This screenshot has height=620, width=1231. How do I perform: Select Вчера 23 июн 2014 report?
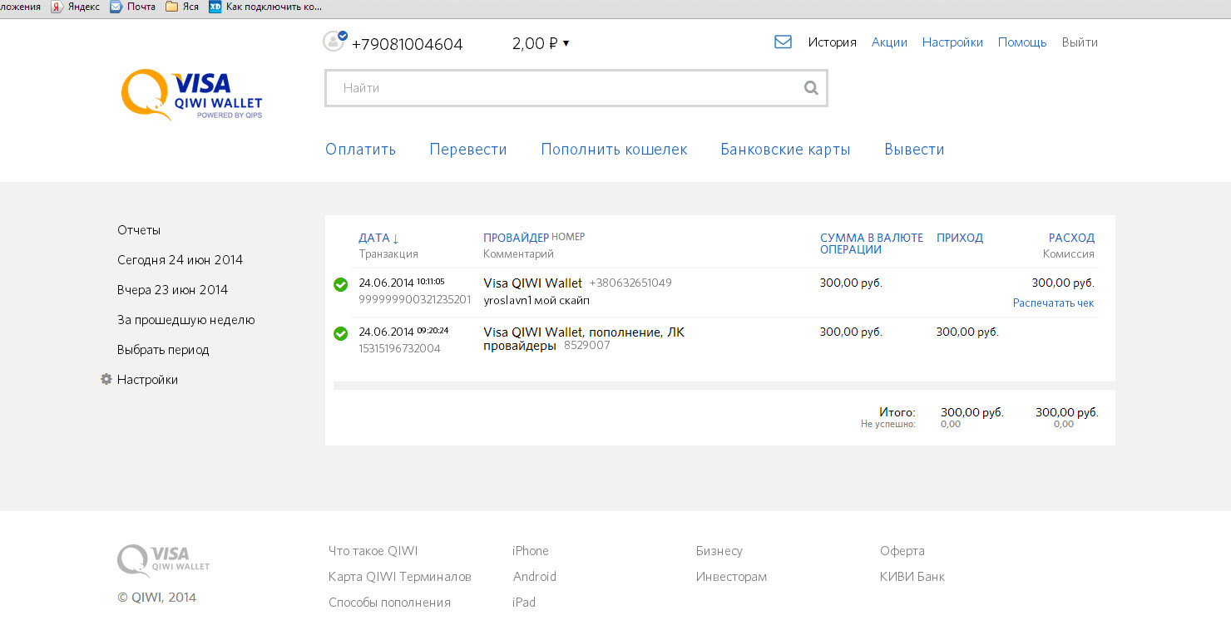(172, 290)
